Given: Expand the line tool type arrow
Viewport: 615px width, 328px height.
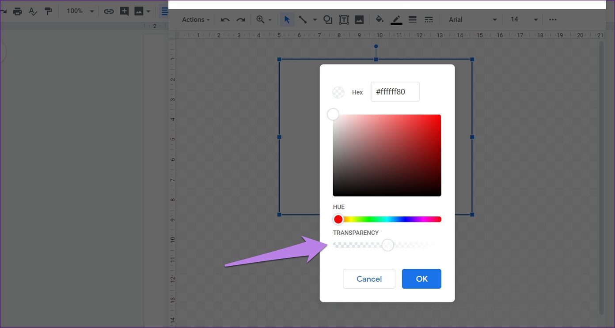Looking at the screenshot, I should click(315, 20).
